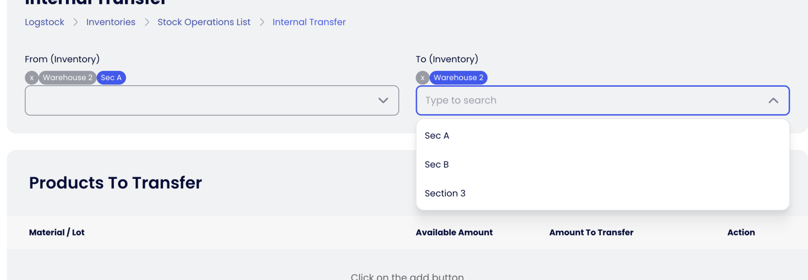Navigate to Inventories breadcrumb
Viewport: 808px width, 280px height.
(x=111, y=22)
